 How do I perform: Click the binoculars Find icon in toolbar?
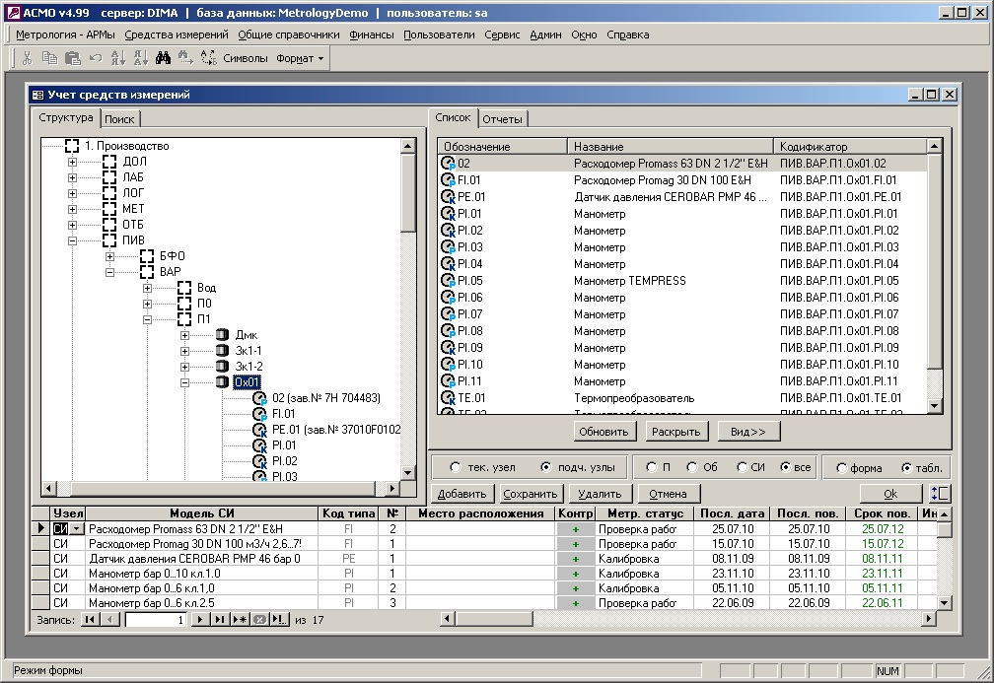point(162,58)
